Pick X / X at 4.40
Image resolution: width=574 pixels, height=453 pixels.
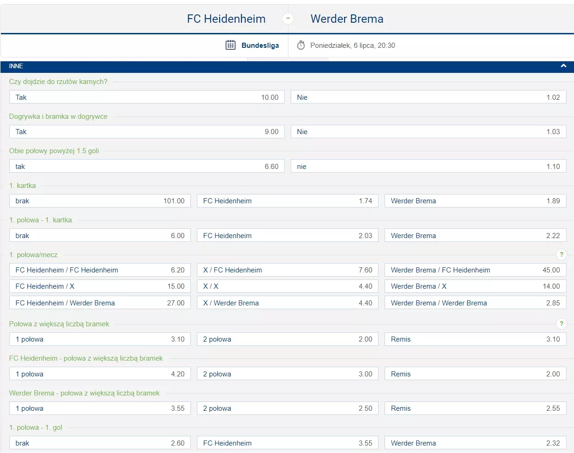click(x=287, y=286)
